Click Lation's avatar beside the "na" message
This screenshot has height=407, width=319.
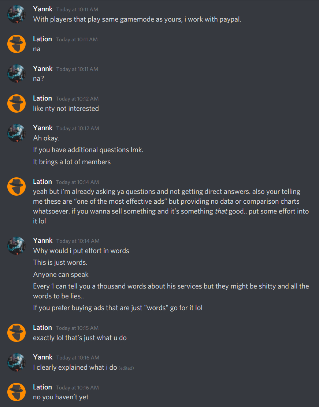point(16,44)
